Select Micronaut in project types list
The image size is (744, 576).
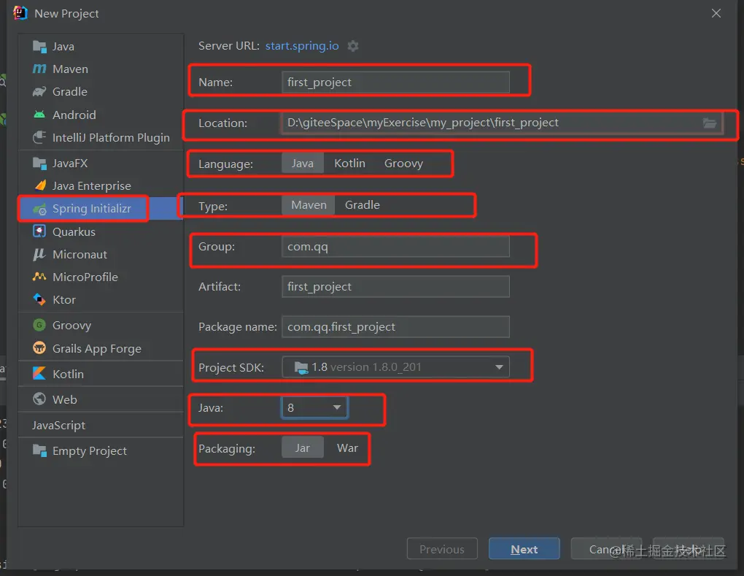point(101,255)
